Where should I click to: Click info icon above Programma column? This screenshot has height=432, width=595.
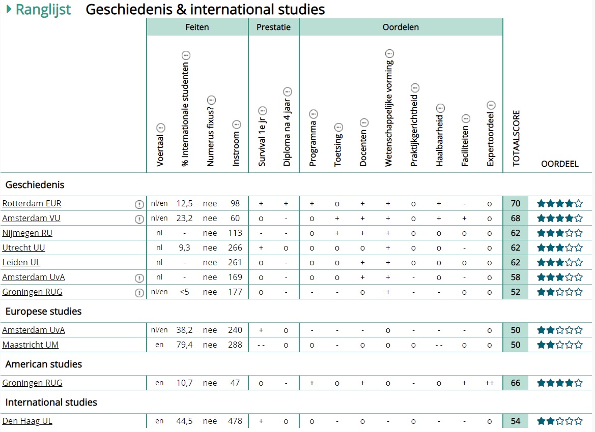pos(314,114)
